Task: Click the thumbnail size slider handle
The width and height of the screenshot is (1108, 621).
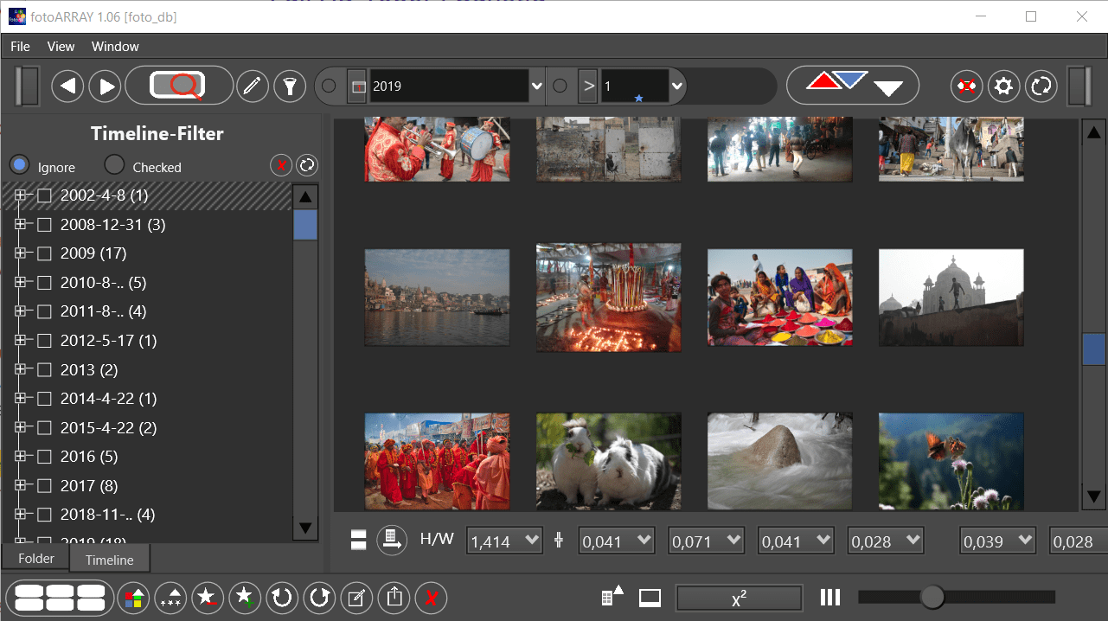Action: 932,597
